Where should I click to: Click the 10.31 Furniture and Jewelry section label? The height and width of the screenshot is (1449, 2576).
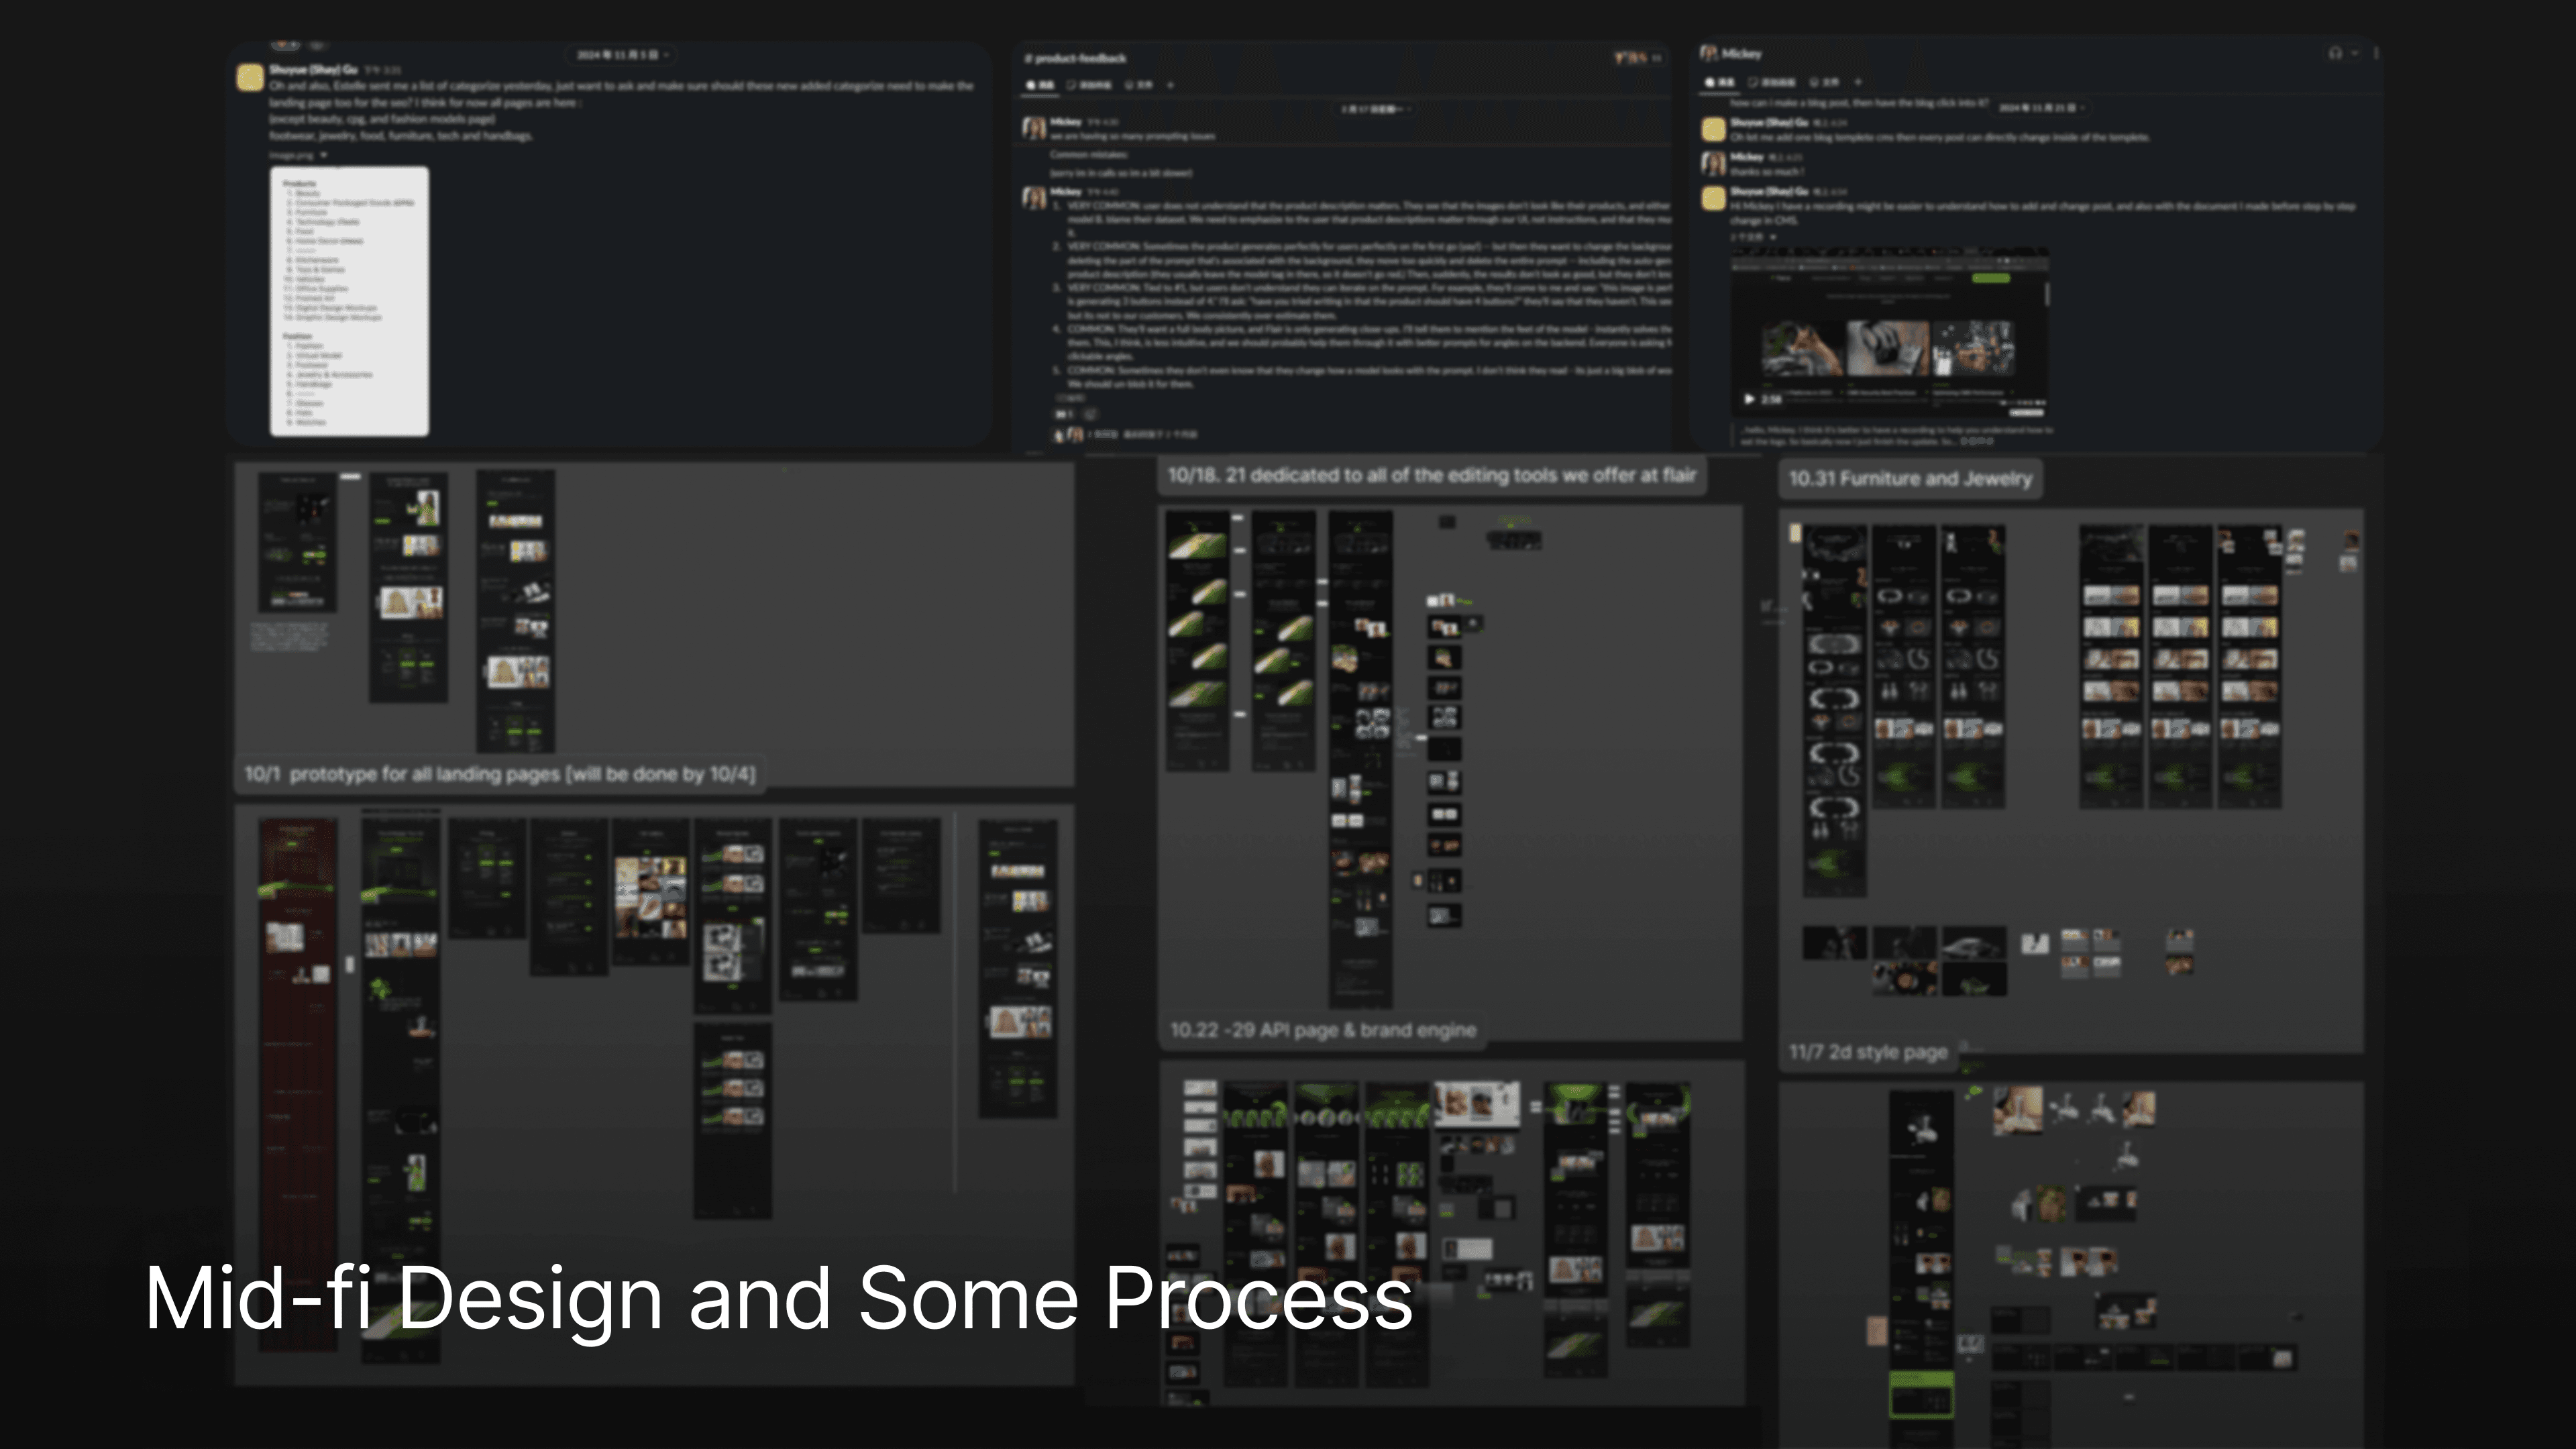coord(1910,479)
